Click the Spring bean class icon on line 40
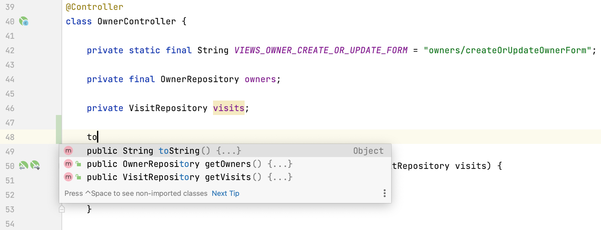601x230 pixels. pos(23,21)
